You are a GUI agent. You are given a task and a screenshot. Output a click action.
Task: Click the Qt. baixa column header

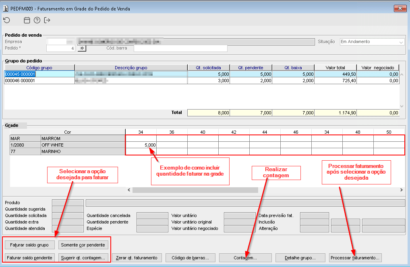[x=293, y=68]
